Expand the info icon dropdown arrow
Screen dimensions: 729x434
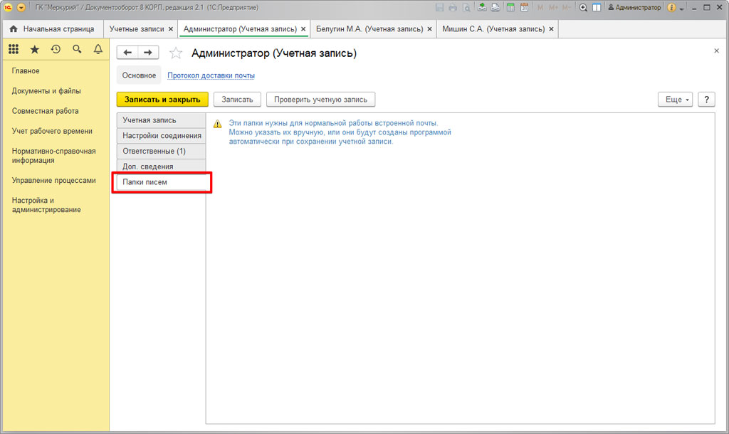[681, 8]
